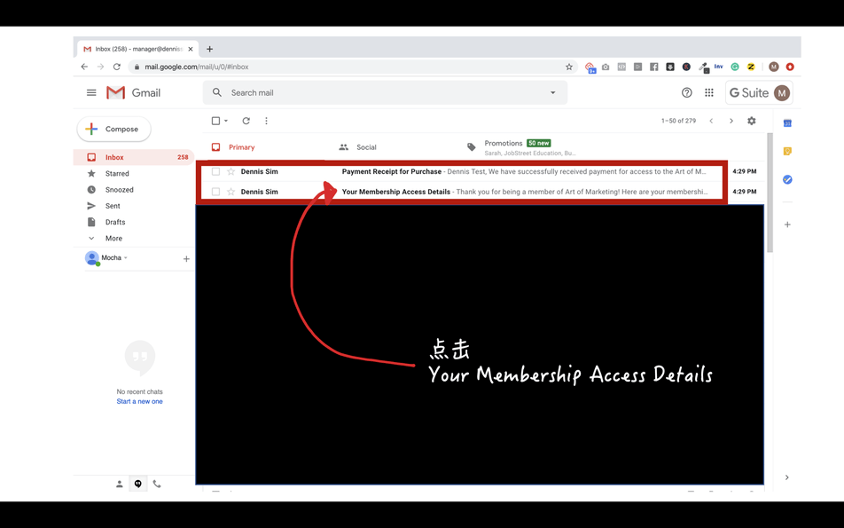Open a new browser tab
844x528 pixels.
point(210,49)
